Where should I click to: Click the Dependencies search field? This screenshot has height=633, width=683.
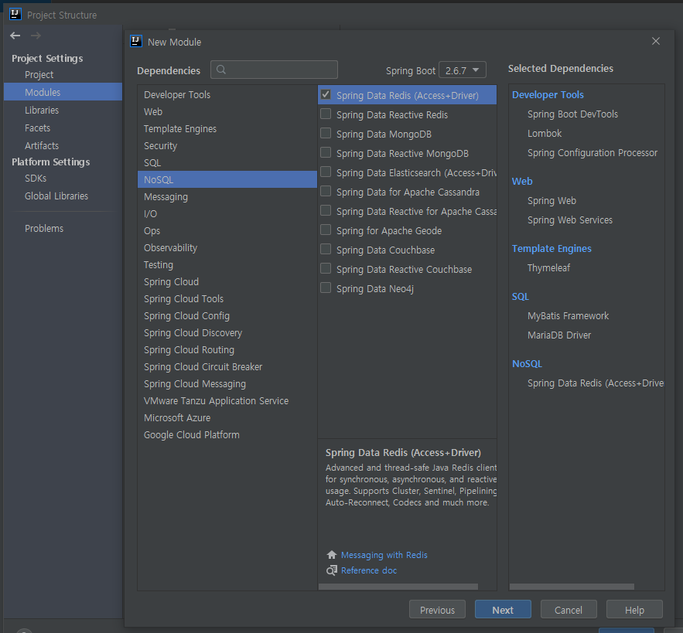coord(274,70)
